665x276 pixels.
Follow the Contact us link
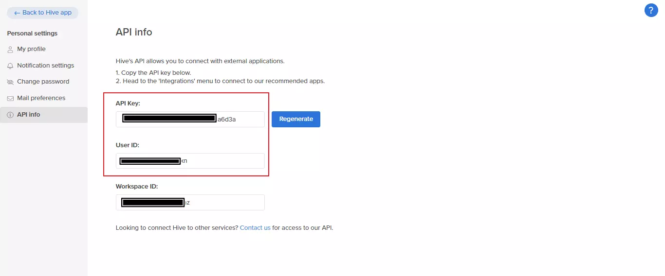(255, 227)
